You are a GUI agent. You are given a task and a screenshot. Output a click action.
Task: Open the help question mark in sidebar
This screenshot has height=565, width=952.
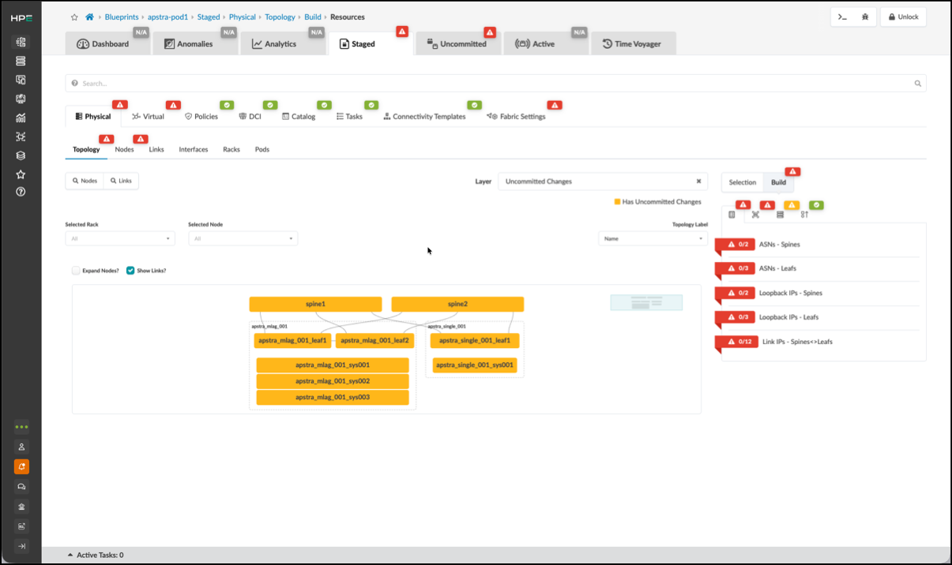pos(21,192)
